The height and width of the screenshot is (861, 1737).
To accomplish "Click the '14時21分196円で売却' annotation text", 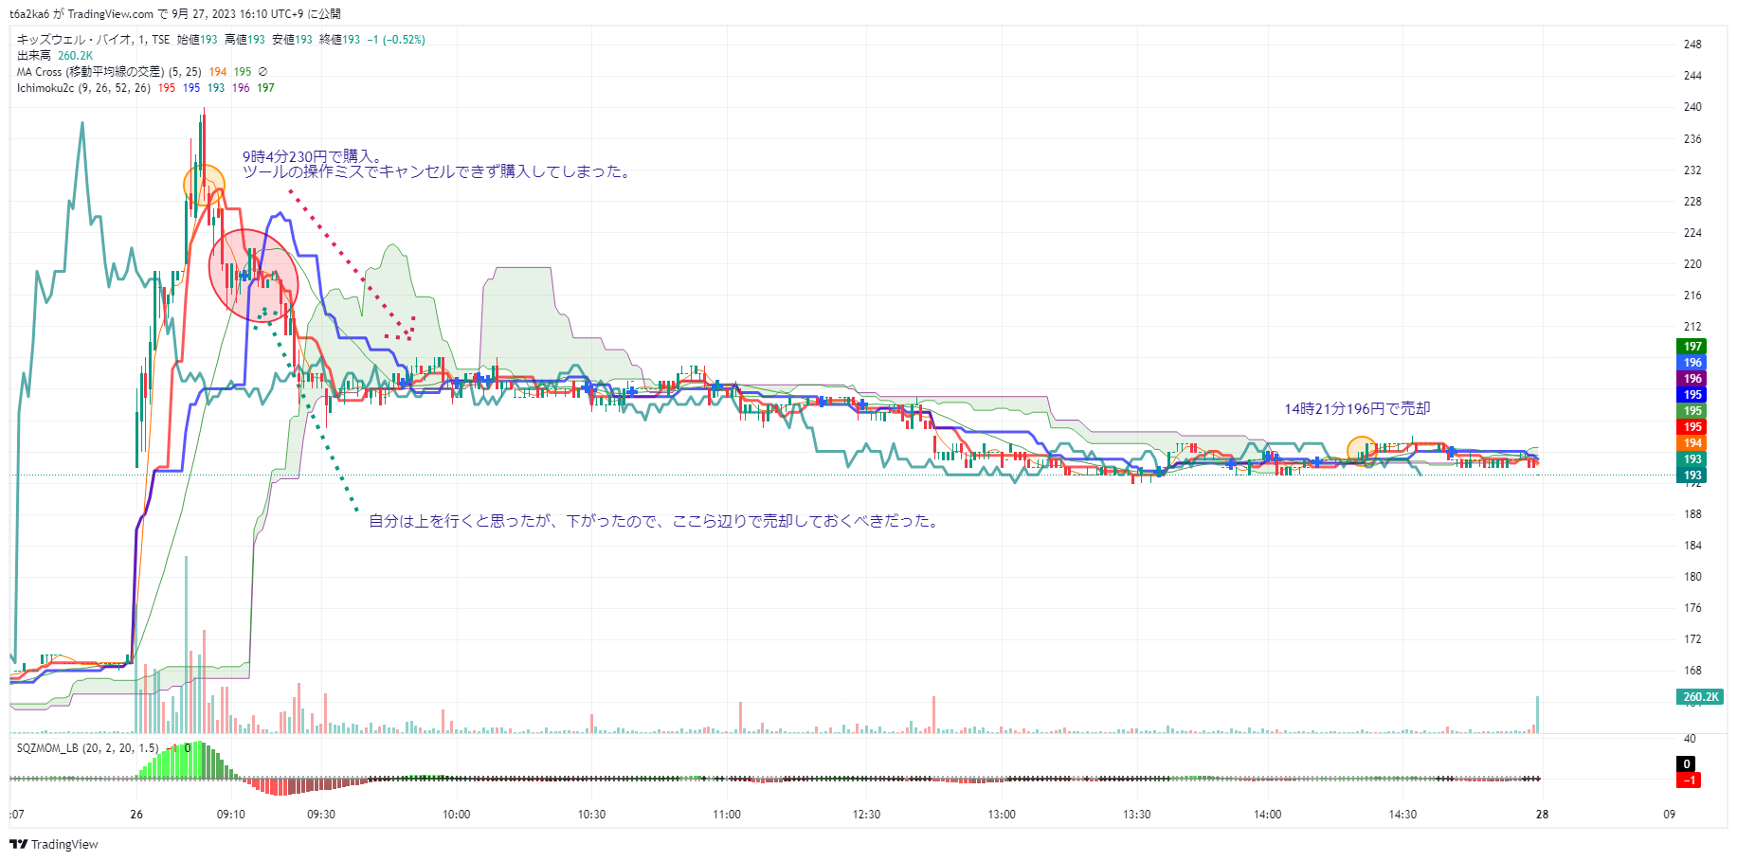I will coord(1357,409).
